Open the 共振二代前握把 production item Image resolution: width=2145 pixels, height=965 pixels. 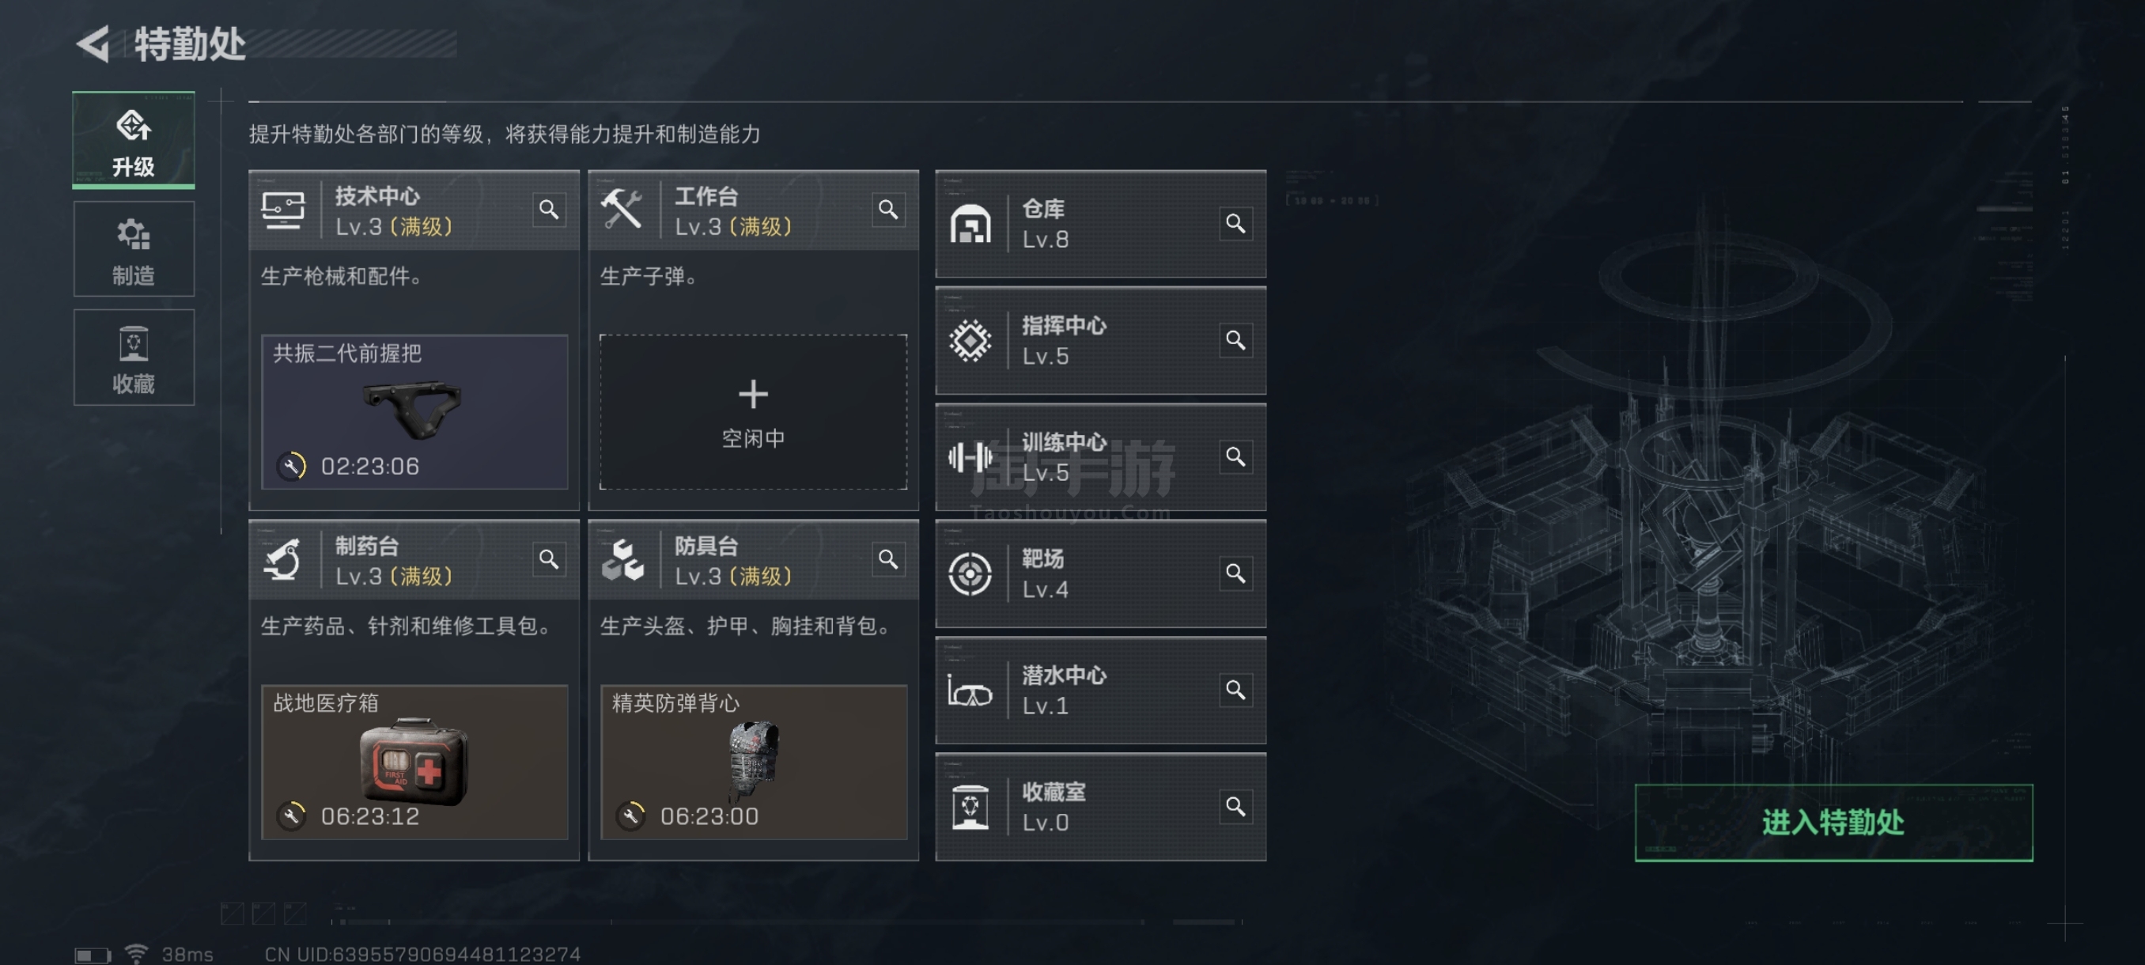point(414,412)
